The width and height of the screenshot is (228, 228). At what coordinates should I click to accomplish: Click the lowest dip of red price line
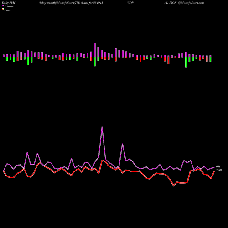pyautogui.click(x=174, y=186)
